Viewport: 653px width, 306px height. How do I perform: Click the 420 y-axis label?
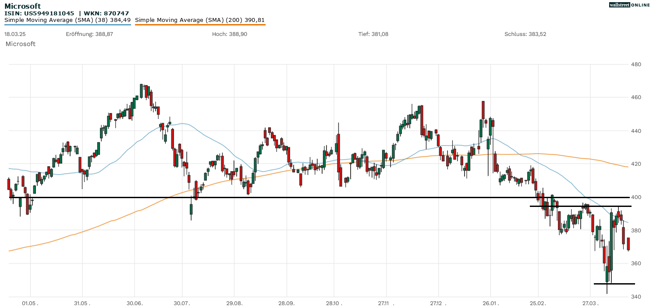635,164
